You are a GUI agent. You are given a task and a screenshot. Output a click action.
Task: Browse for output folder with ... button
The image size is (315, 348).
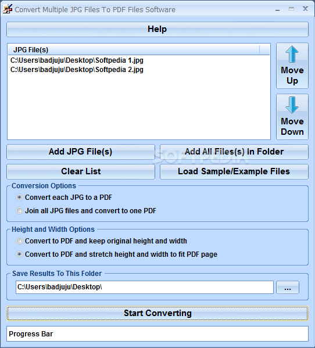pos(288,288)
